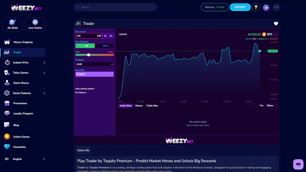
Task: Click the Trader game title icon
Action: (78, 24)
